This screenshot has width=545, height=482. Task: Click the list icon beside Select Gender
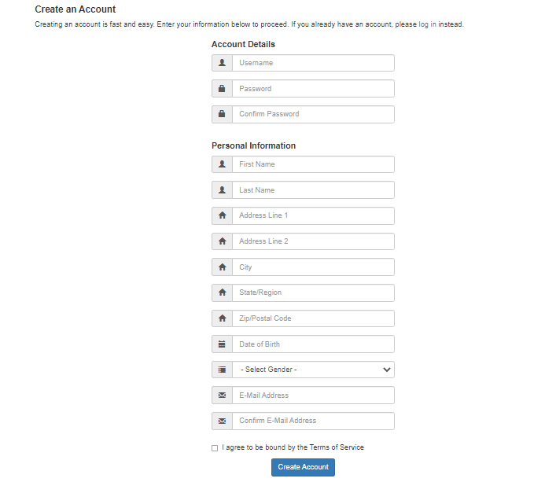pyautogui.click(x=222, y=370)
